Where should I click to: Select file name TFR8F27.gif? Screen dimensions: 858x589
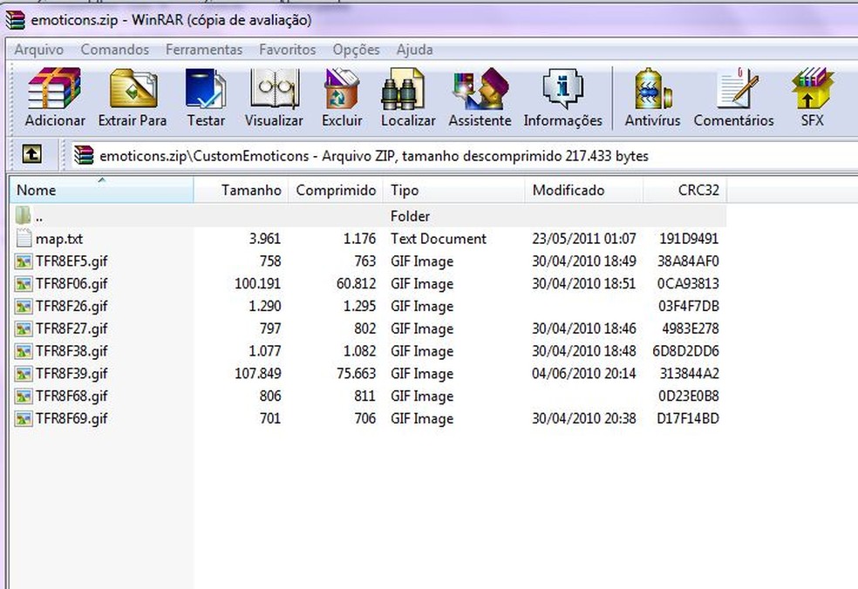[71, 328]
